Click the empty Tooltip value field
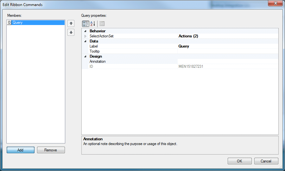The width and height of the screenshot is (285, 171). tap(228, 51)
